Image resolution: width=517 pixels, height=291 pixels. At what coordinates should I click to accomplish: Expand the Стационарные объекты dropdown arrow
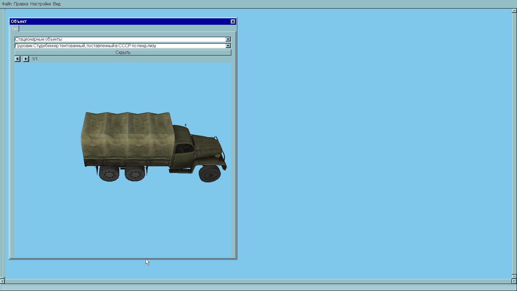pyautogui.click(x=228, y=39)
